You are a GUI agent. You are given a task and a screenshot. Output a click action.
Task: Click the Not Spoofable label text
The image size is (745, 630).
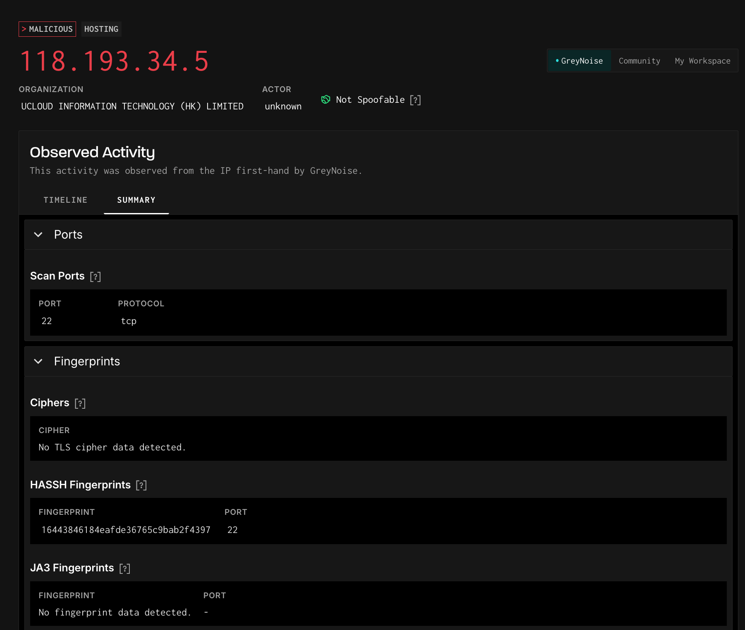pos(370,99)
